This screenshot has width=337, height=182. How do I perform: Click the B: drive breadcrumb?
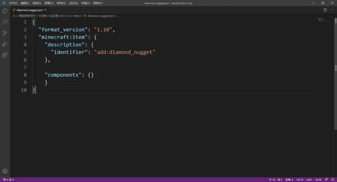pyautogui.click(x=14, y=16)
